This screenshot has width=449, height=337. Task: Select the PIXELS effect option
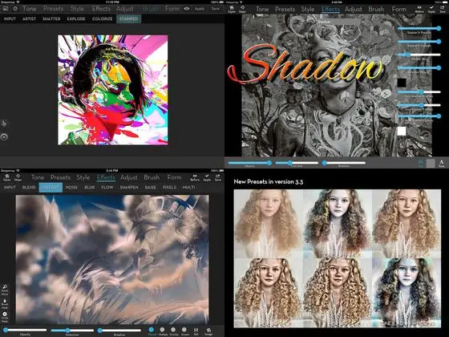169,187
